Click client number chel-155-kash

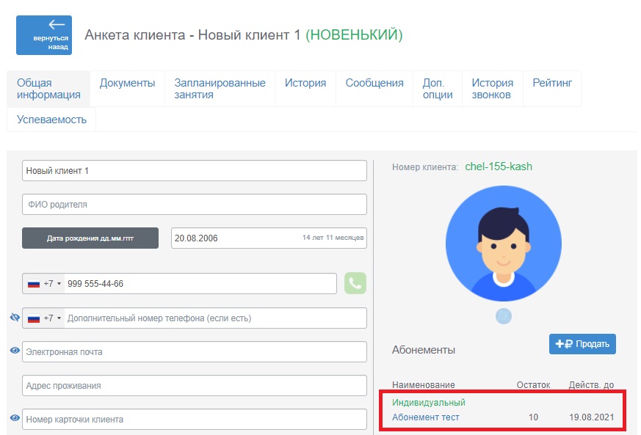click(499, 167)
